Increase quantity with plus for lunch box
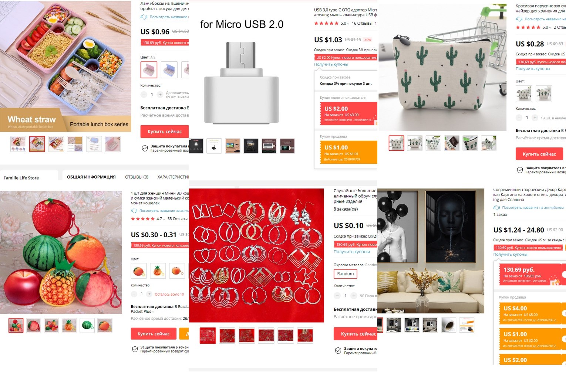Viewport: 566px width, 377px height. tap(160, 95)
